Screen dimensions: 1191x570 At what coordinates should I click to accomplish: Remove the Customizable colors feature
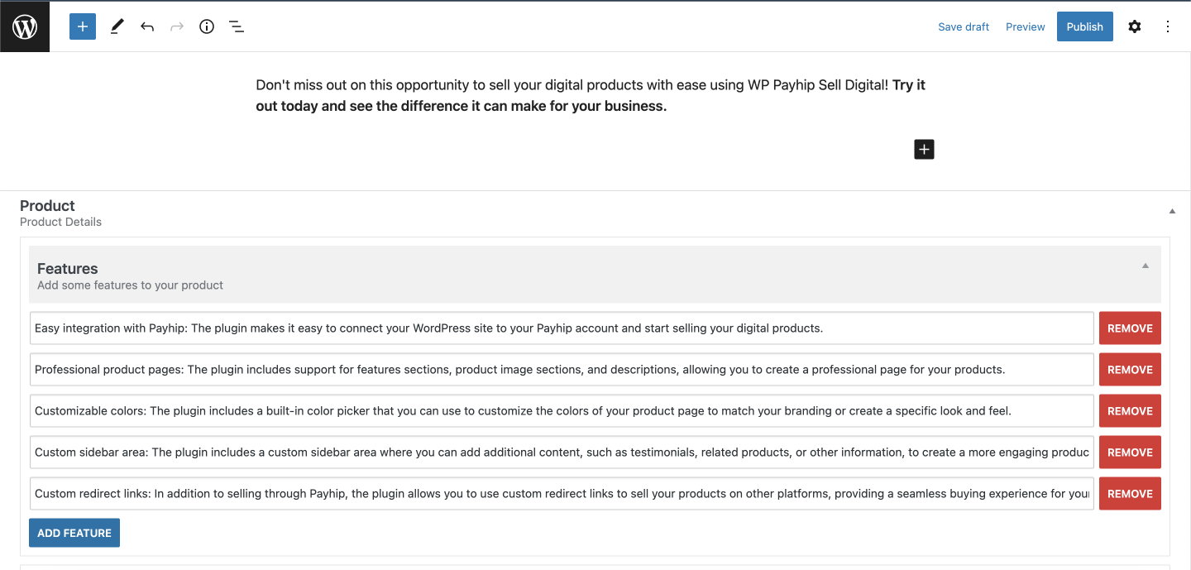1130,411
